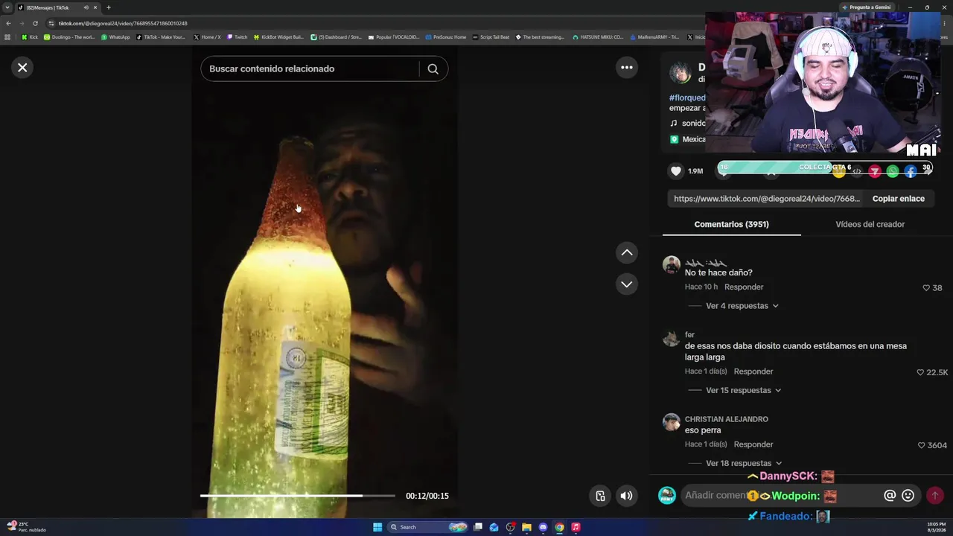Open File Explorer from the taskbar
953x536 pixels.
pos(526,527)
